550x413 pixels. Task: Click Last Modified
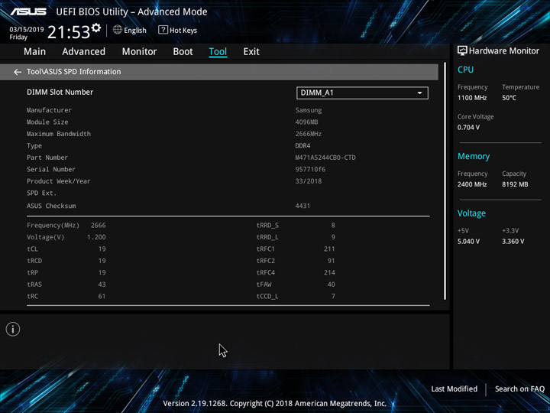tap(454, 389)
